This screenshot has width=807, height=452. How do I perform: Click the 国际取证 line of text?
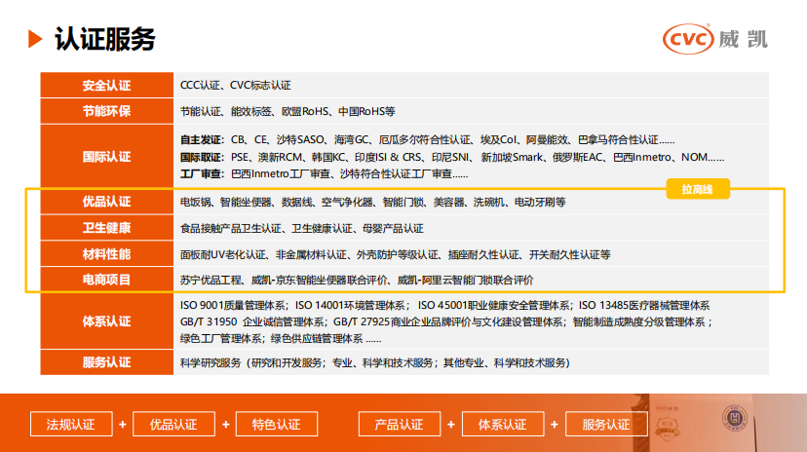pos(452,158)
